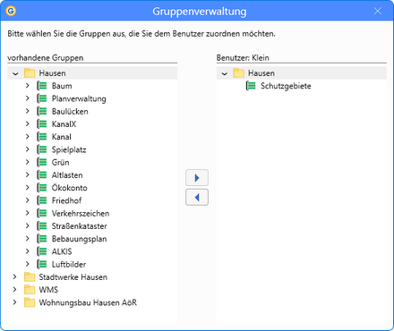The image size is (394, 331).
Task: Select the Straßenkataster row text
Action: 79,226
